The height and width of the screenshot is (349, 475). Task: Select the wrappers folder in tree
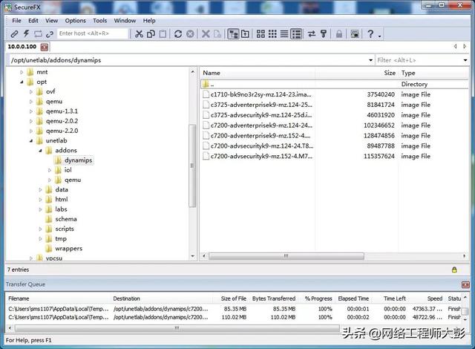[x=68, y=249]
